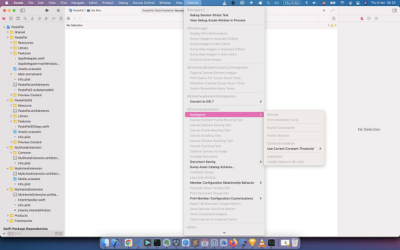Open the Report navigator tab
Screen dimensions: 400x250
(61, 19)
